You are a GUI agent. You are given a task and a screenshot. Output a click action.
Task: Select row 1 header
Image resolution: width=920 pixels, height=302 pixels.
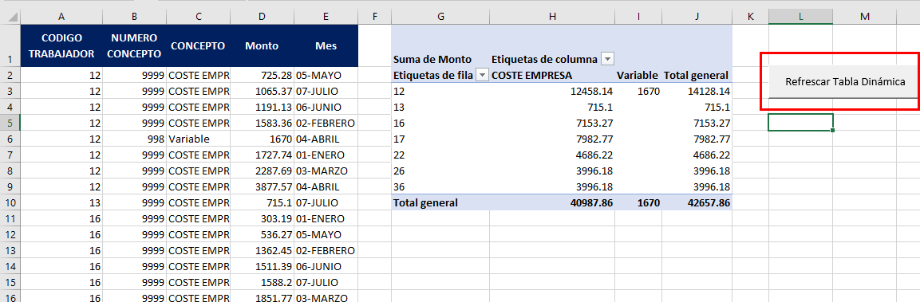[10, 45]
